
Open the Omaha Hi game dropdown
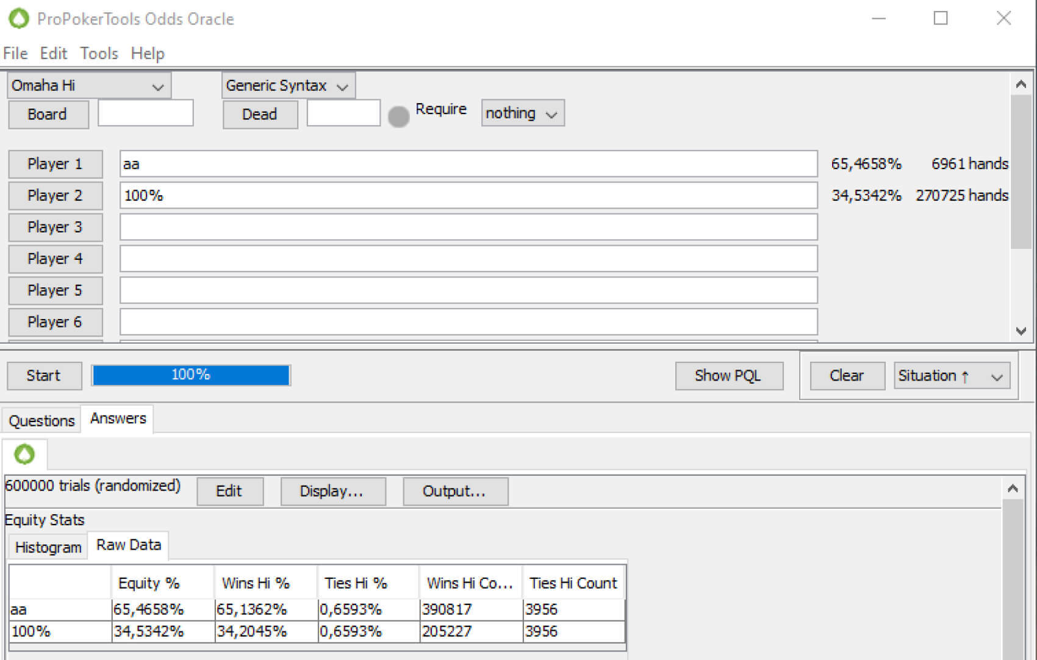[88, 86]
